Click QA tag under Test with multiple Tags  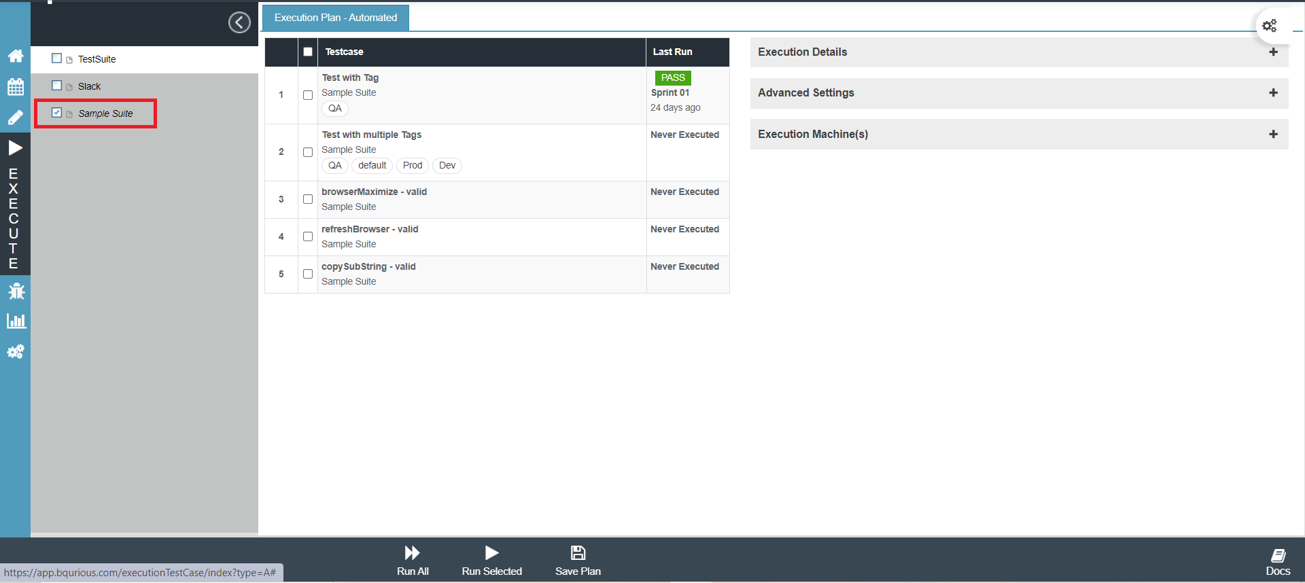click(335, 166)
